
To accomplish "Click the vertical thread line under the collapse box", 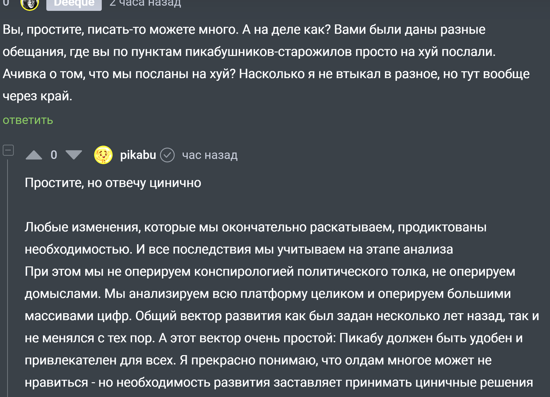I will click(x=8, y=269).
